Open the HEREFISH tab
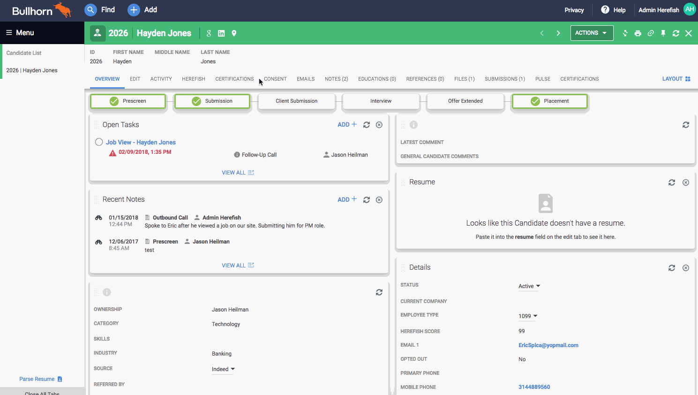Viewport: 698px width, 395px height. (x=194, y=79)
